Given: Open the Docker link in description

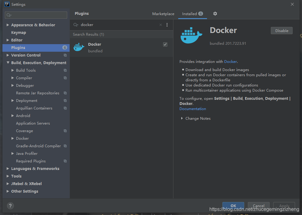Looking at the screenshot, I should [x=231, y=62].
